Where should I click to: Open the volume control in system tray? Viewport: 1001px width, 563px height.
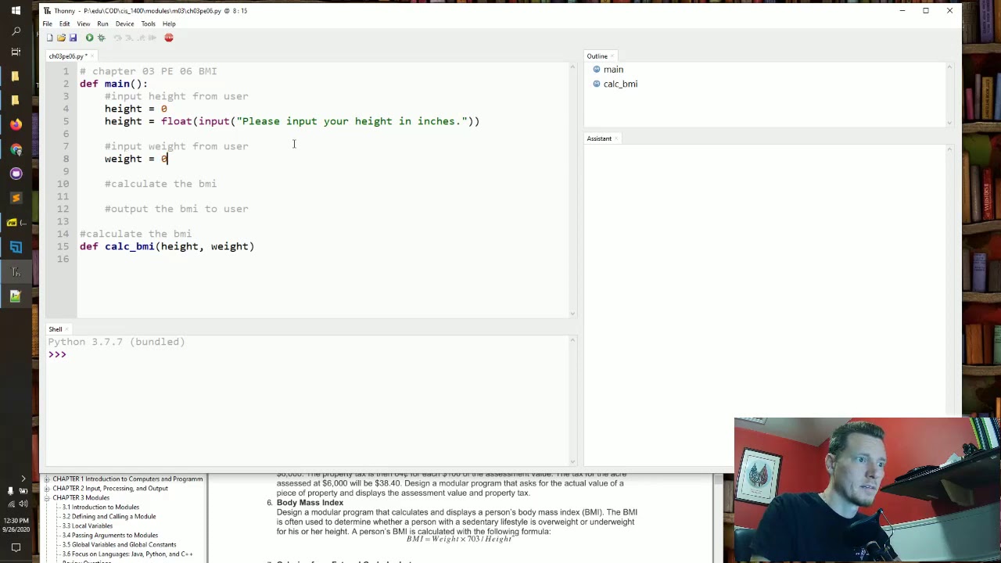point(23,504)
